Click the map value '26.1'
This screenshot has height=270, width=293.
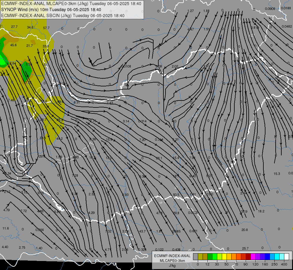pos(159,158)
